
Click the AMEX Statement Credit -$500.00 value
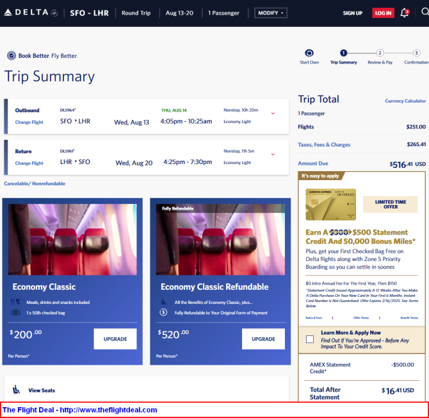tap(403, 365)
